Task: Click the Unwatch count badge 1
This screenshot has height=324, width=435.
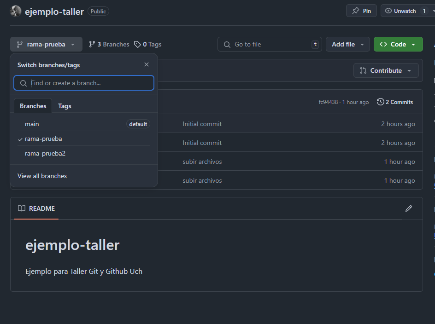Action: pos(424,11)
